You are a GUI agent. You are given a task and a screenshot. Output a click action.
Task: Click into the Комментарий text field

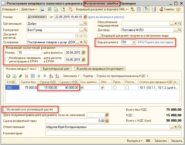point(112,133)
